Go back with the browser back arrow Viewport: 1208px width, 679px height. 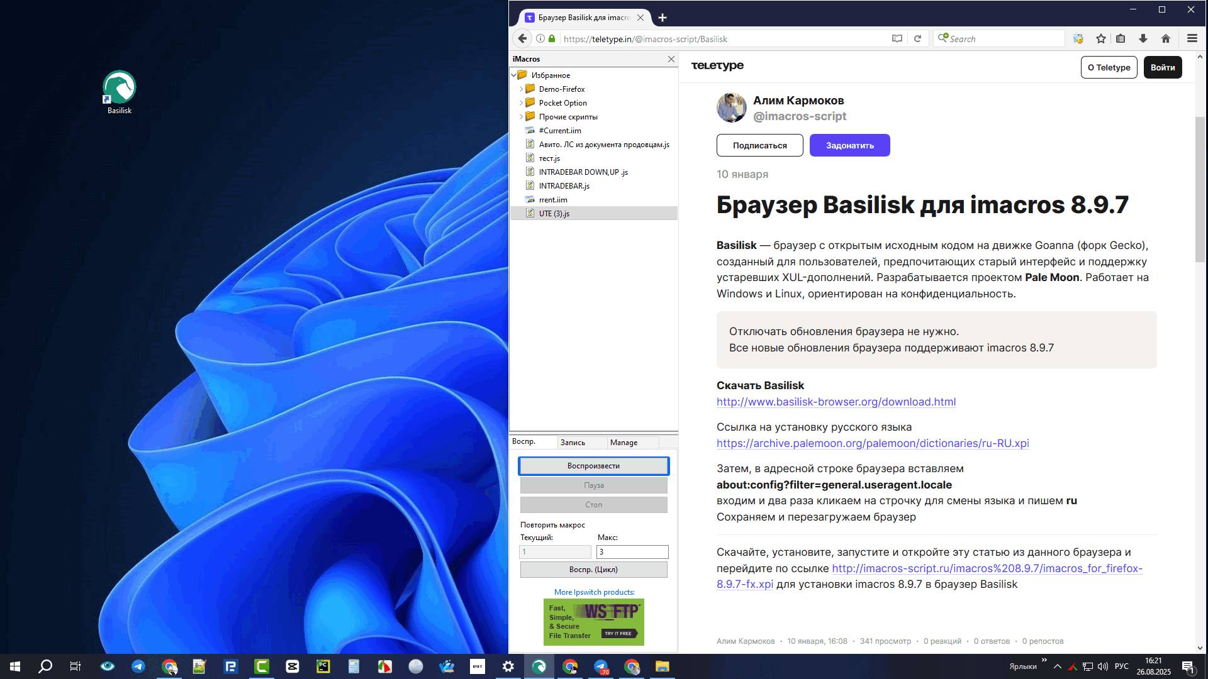(522, 38)
